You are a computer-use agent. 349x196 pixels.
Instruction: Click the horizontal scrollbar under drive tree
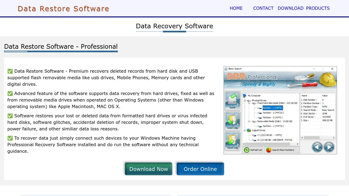click(271, 144)
